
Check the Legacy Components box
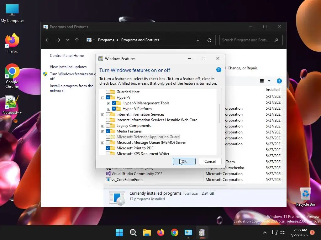pyautogui.click(x=108, y=126)
